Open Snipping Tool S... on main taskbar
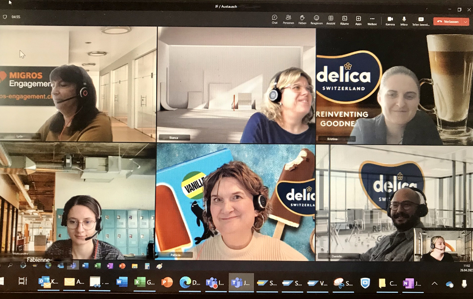 tap(343, 284)
